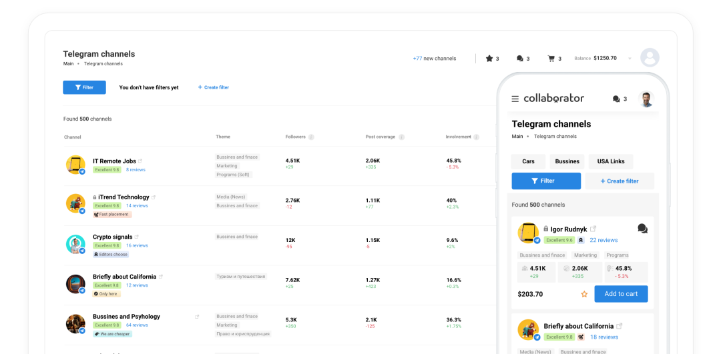Open 16 reviews link

coord(137,245)
